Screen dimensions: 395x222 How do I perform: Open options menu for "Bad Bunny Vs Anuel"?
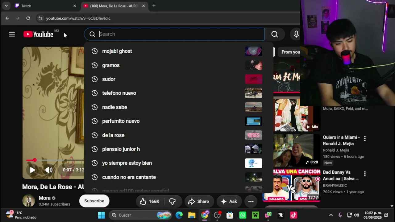(365, 174)
